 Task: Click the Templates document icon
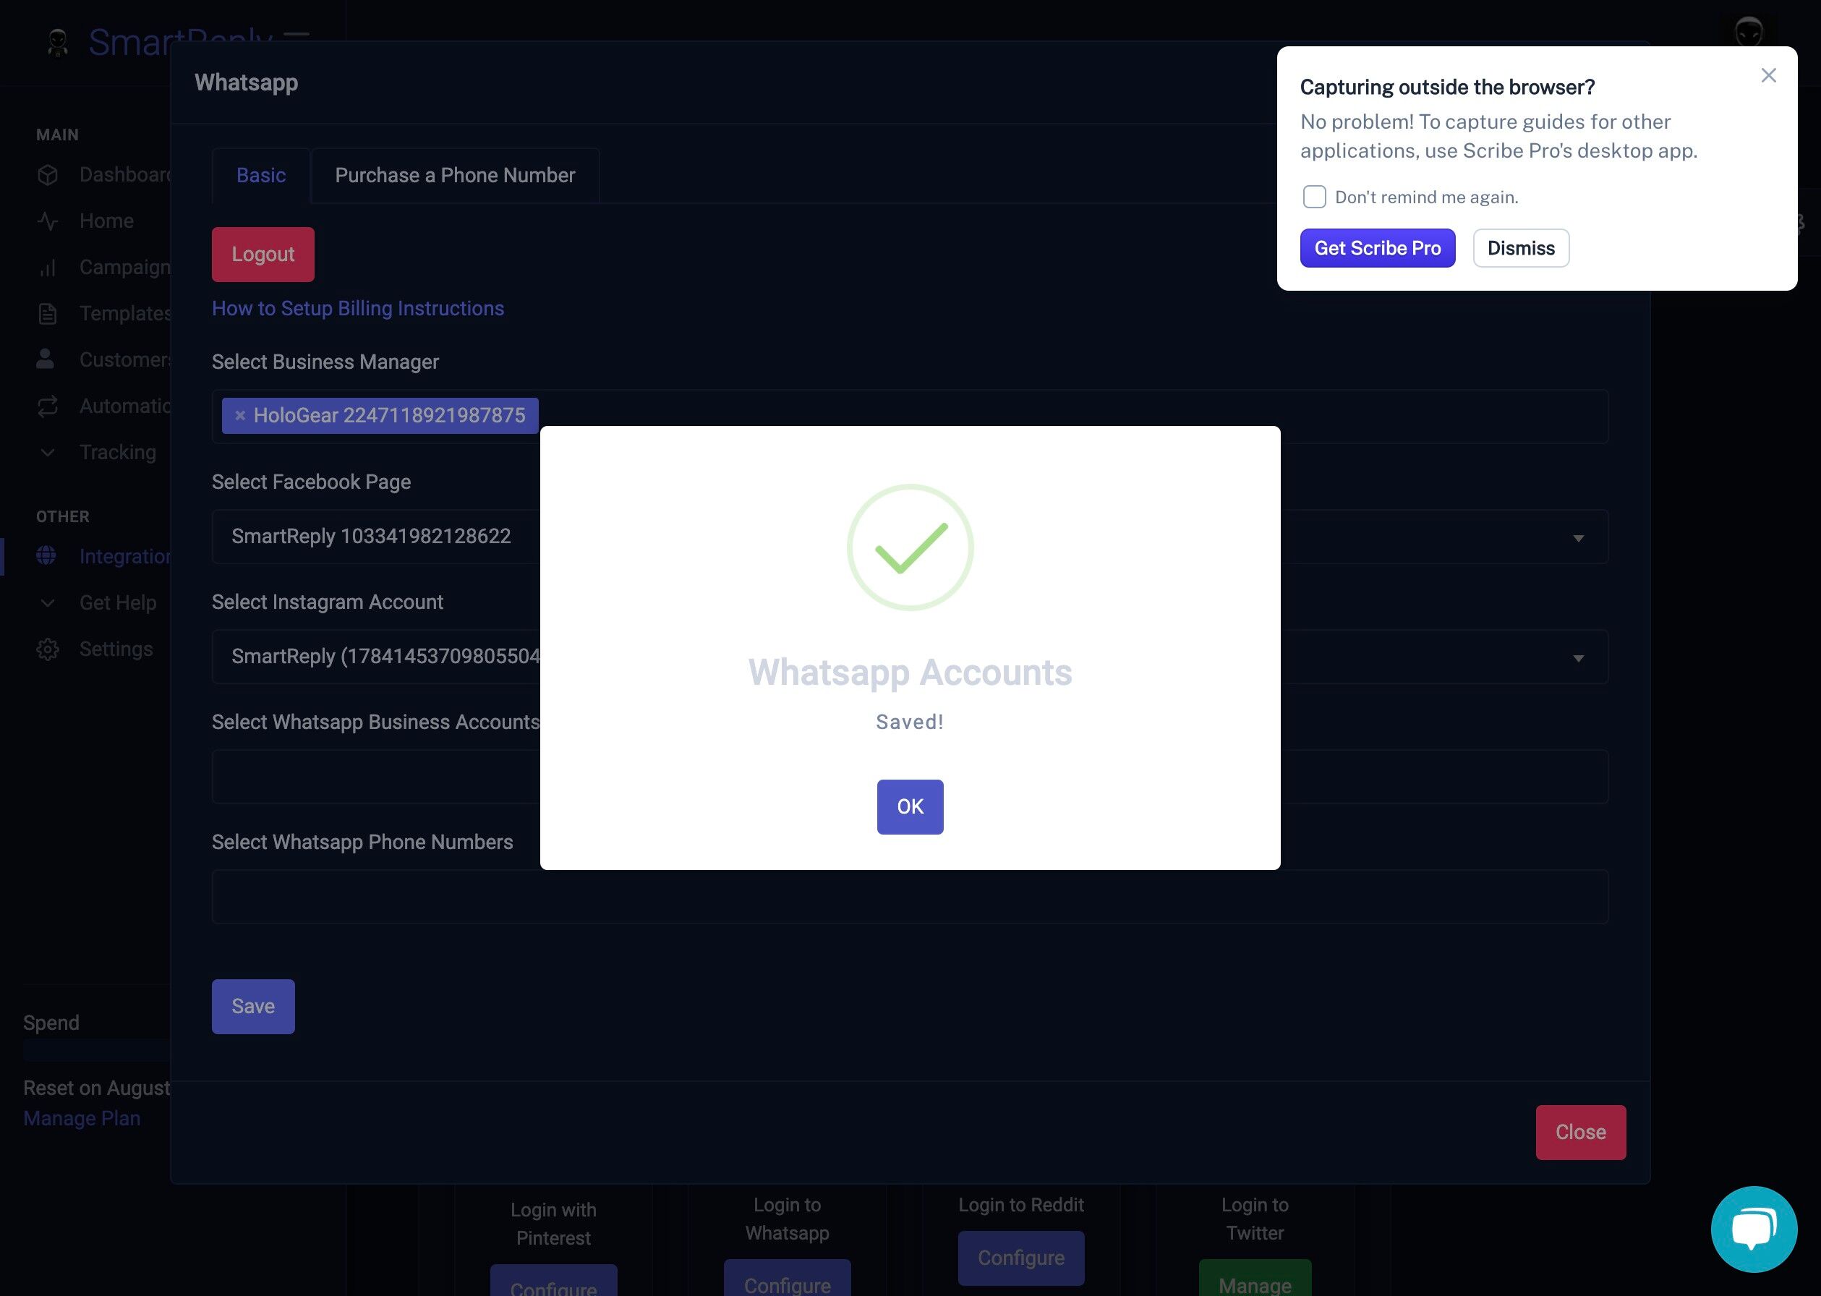pos(48,314)
